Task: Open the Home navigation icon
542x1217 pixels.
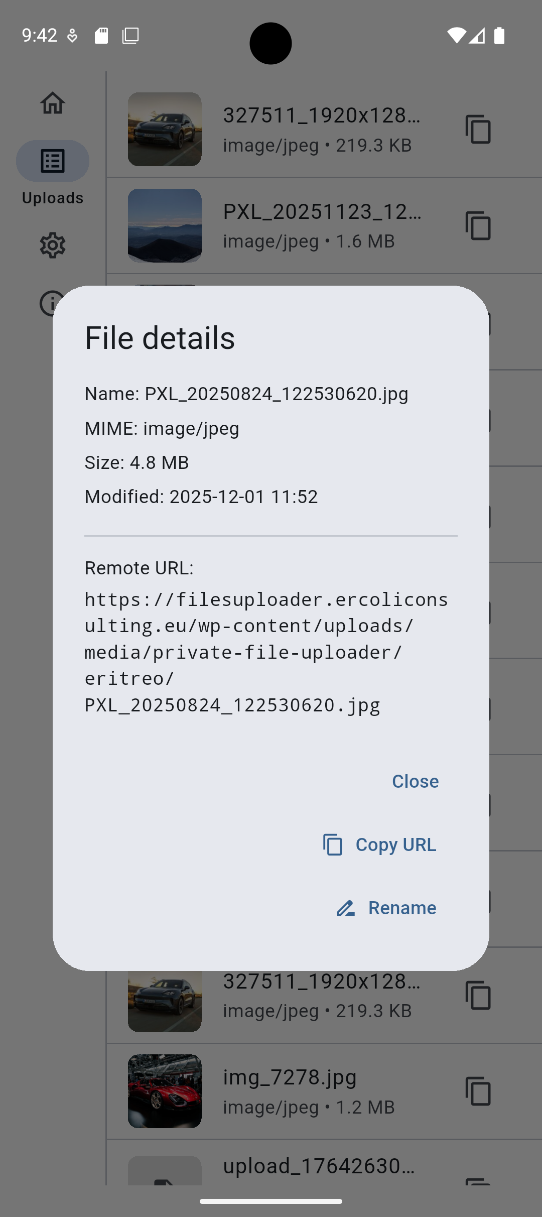Action: pyautogui.click(x=53, y=103)
